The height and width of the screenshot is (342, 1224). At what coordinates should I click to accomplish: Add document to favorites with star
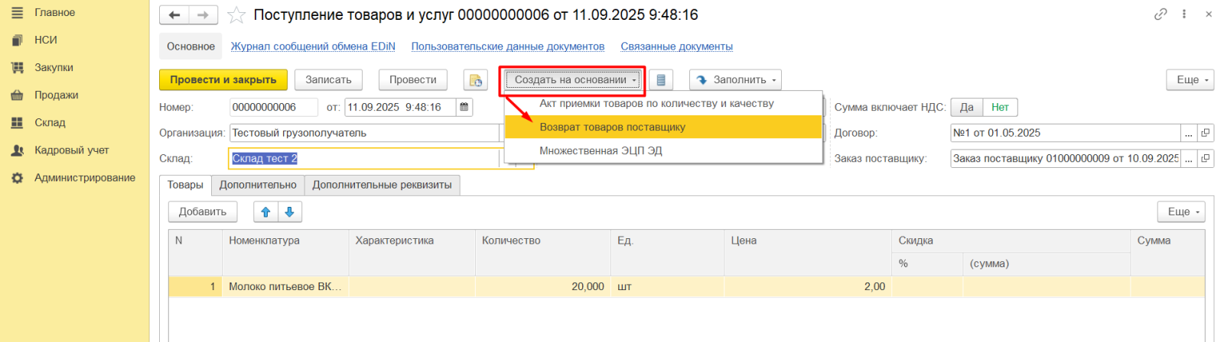(237, 15)
